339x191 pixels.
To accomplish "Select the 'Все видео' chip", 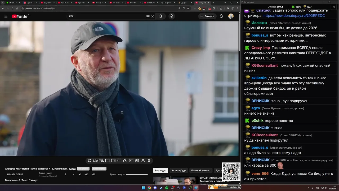I will pos(160,170).
